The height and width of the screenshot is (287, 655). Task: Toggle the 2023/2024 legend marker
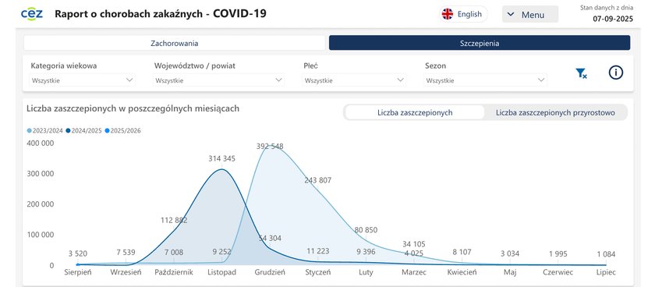29,131
